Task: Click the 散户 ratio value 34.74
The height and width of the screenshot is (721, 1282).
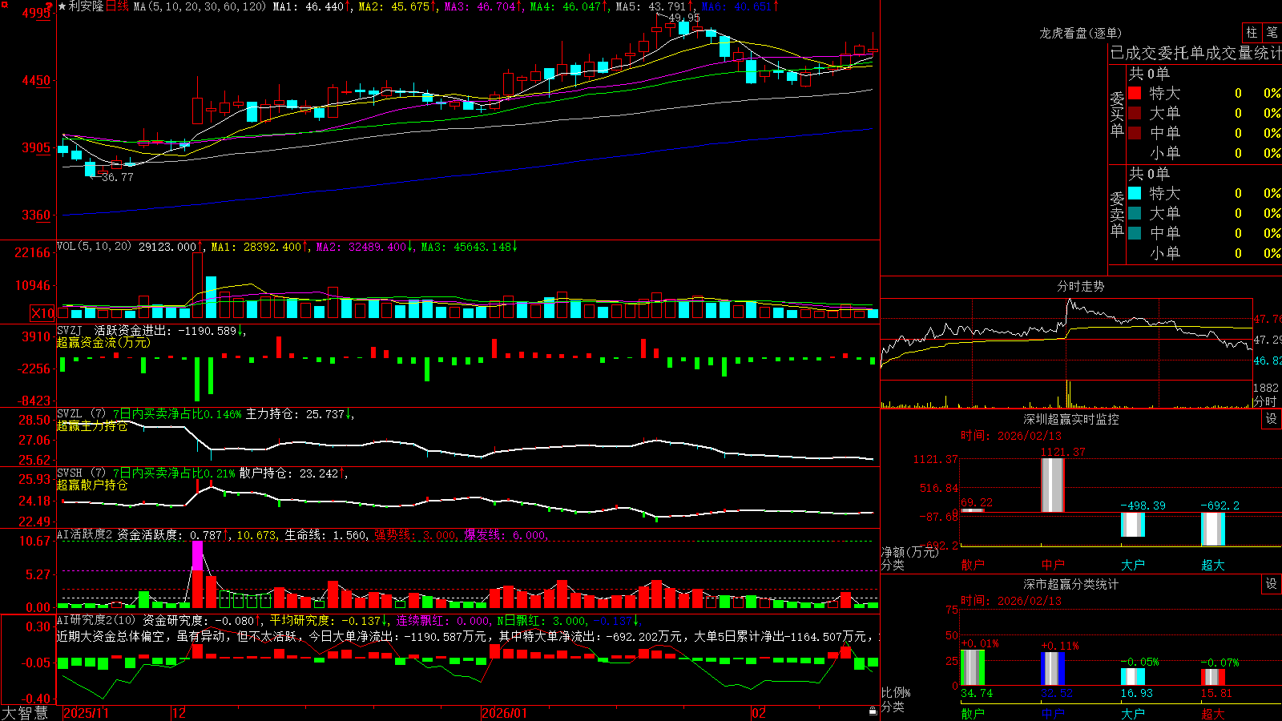Action: (x=977, y=693)
